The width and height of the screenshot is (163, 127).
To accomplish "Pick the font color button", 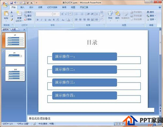I will click(x=69, y=20).
